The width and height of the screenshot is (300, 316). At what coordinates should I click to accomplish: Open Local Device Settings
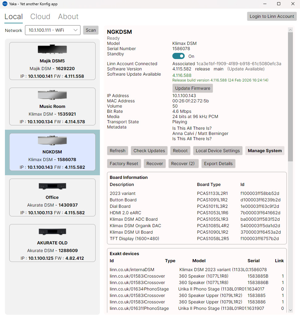218,151
